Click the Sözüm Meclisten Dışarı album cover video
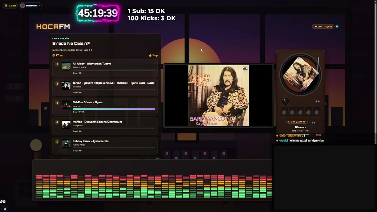Image resolution: width=377 pixels, height=212 pixels. [x=219, y=96]
